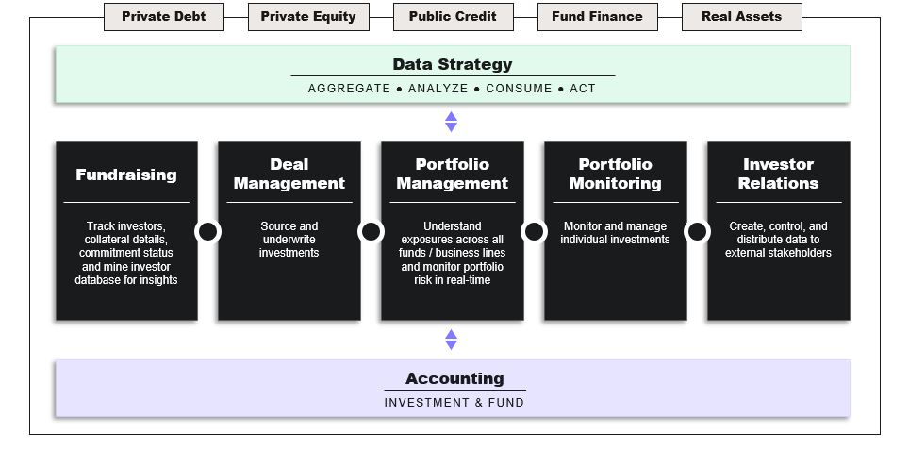The image size is (909, 449).
Task: Open the Fundraising card
Action: pos(126,231)
